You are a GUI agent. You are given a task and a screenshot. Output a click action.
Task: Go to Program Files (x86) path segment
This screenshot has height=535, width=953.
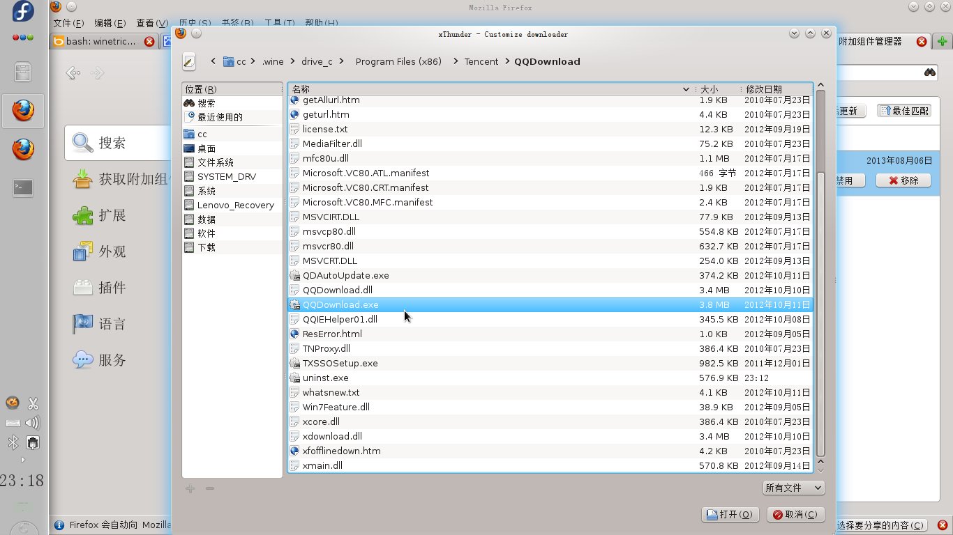pos(398,61)
